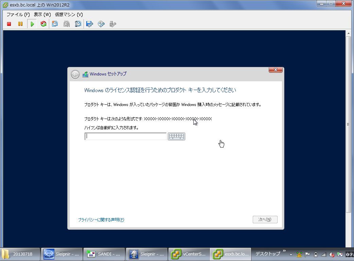The height and width of the screenshot is (261, 354).
Task: Open the 仮想マシン (V) menu
Action: point(69,15)
